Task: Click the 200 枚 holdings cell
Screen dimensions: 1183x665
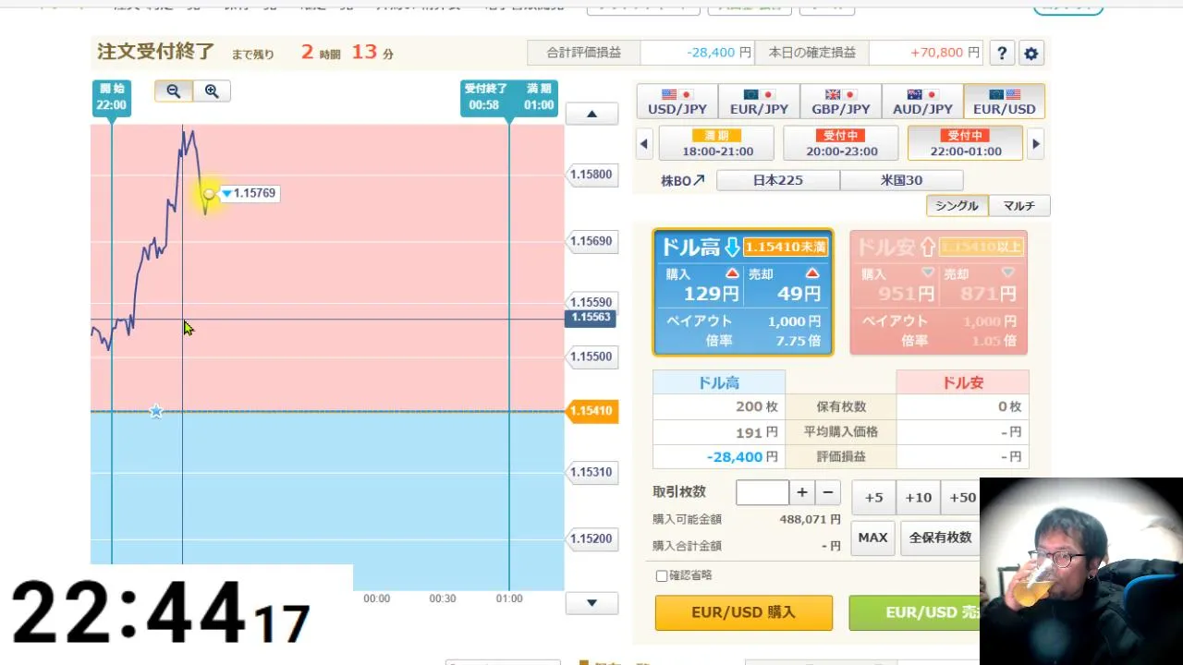Action: tap(719, 406)
